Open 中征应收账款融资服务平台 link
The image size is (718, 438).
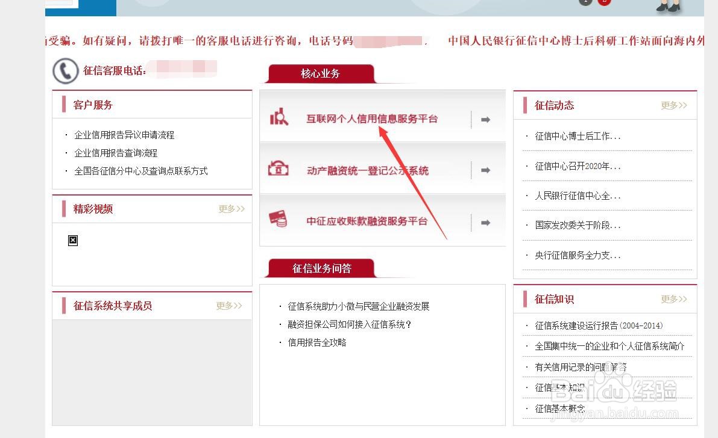click(x=367, y=221)
